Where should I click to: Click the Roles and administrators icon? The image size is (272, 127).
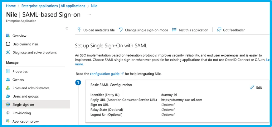(x=8, y=88)
